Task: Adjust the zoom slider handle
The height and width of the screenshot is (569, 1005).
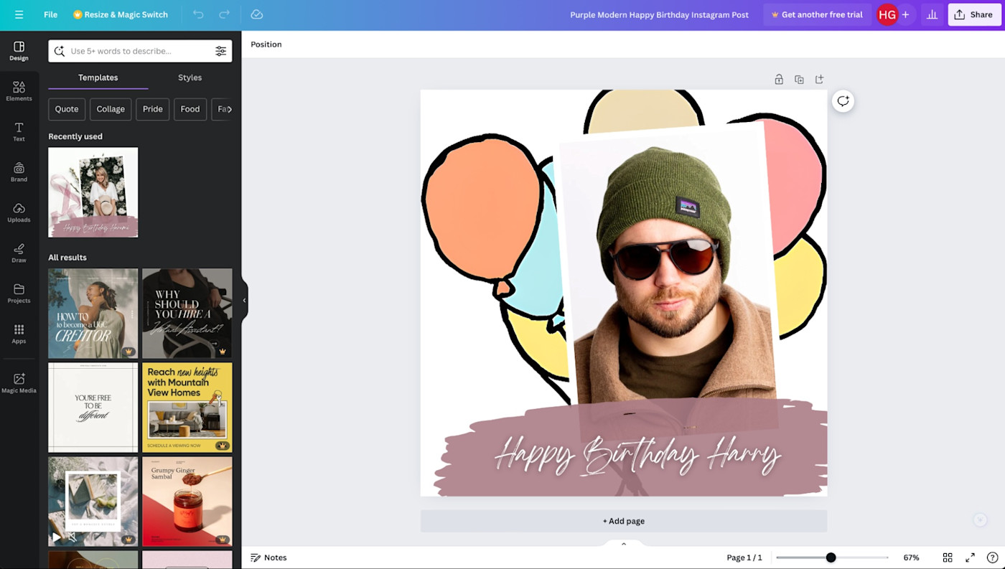Action: [x=831, y=558]
